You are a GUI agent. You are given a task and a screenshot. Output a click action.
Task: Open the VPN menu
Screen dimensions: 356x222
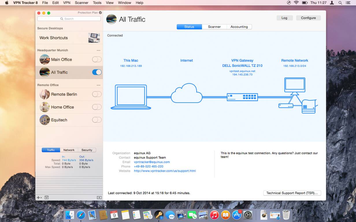(67, 3)
